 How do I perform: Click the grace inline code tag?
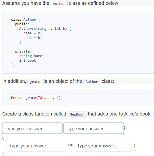[35, 81]
